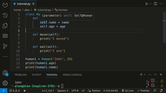Open the Manage settings gear
The image size is (166, 93).
pos(5,83)
